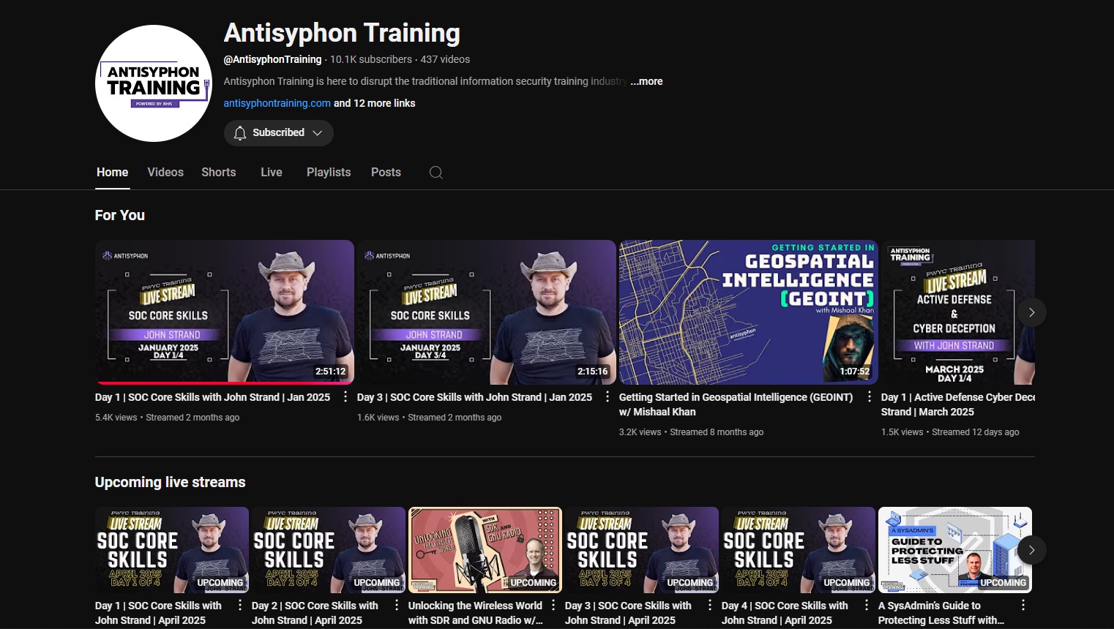Click the notification bell on the Subscribed button
This screenshot has height=629, width=1114.
click(x=240, y=133)
